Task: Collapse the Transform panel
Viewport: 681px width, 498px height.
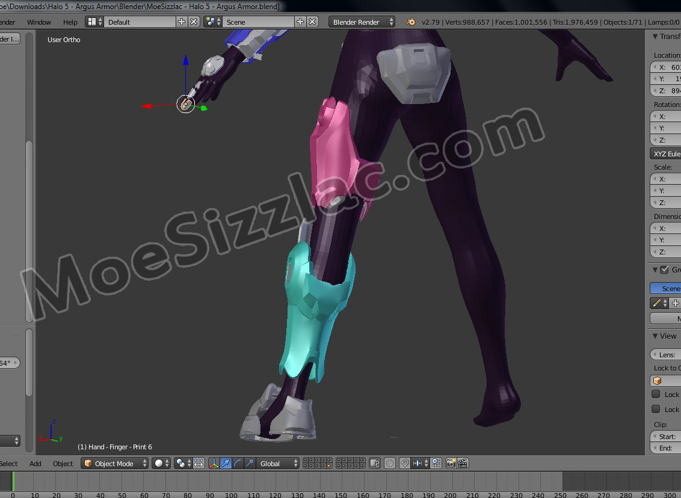Action: (x=655, y=37)
